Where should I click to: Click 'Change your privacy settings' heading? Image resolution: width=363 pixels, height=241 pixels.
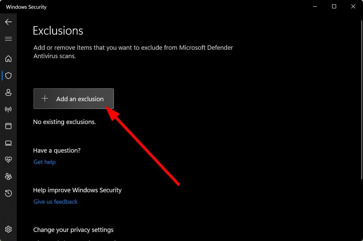(74, 230)
